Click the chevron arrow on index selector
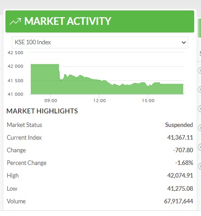 pyautogui.click(x=184, y=42)
